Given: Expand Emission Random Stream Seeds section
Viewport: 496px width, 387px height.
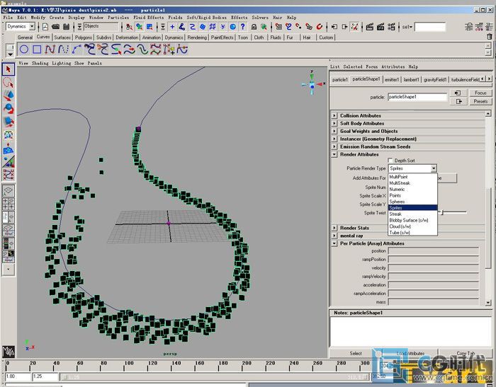Looking at the screenshot, I should (334, 146).
